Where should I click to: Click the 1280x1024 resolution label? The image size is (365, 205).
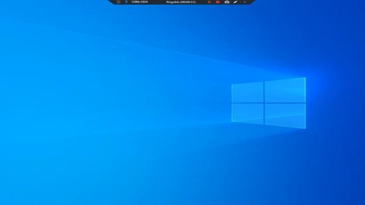[139, 2]
